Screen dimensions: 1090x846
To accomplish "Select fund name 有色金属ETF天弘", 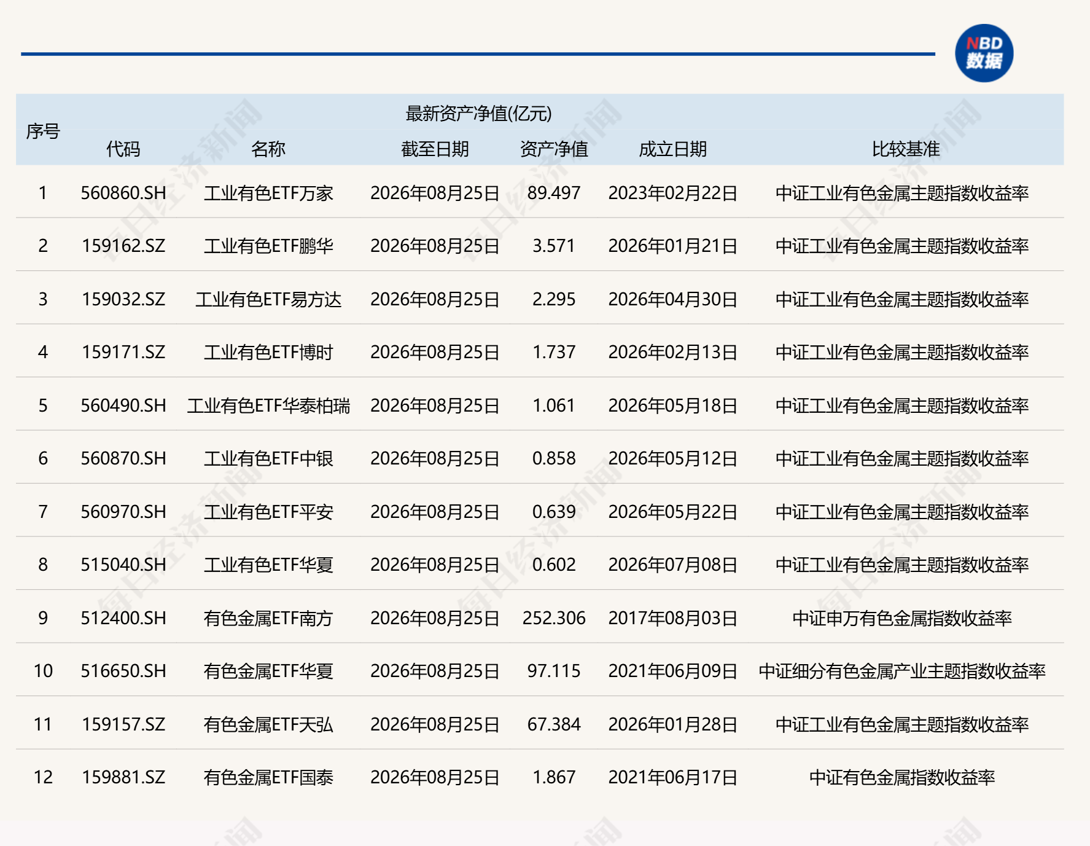I will pyautogui.click(x=268, y=724).
